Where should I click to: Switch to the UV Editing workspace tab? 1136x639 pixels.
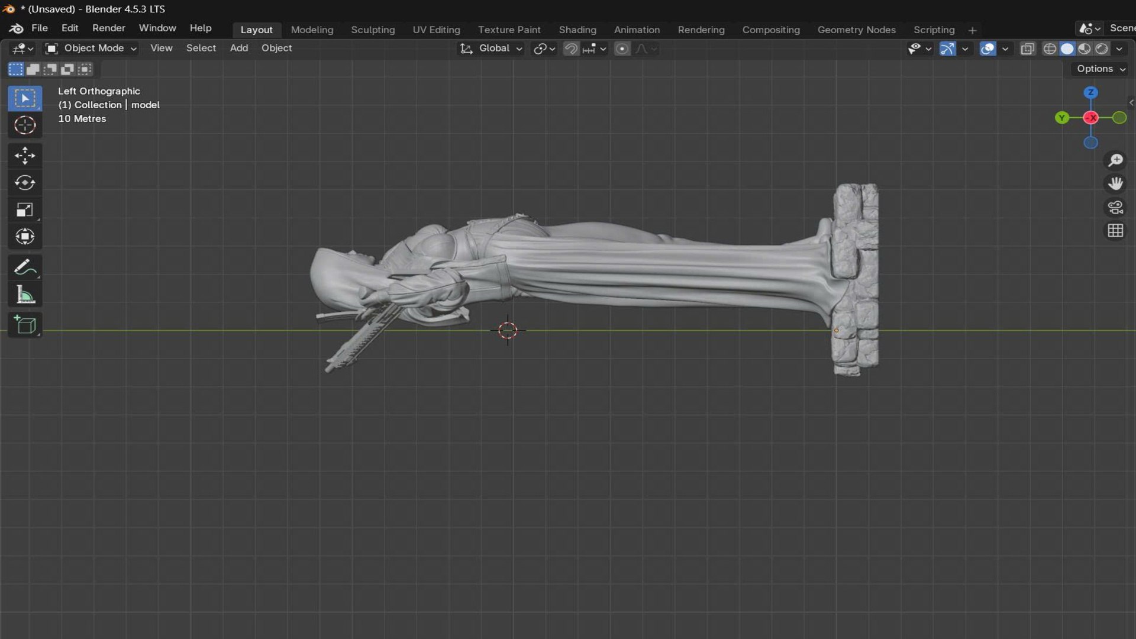coord(436,30)
